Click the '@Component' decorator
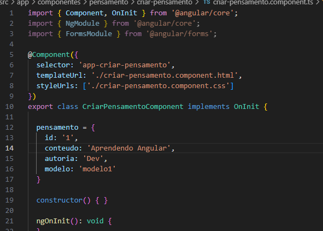The width and height of the screenshot is (323, 231). [x=49, y=55]
